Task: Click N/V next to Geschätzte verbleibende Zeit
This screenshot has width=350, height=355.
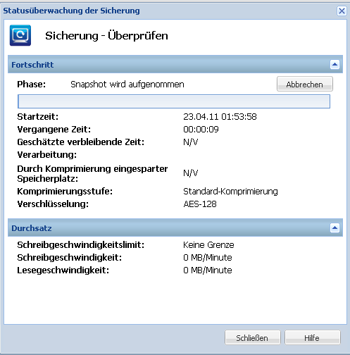Action: (x=191, y=142)
